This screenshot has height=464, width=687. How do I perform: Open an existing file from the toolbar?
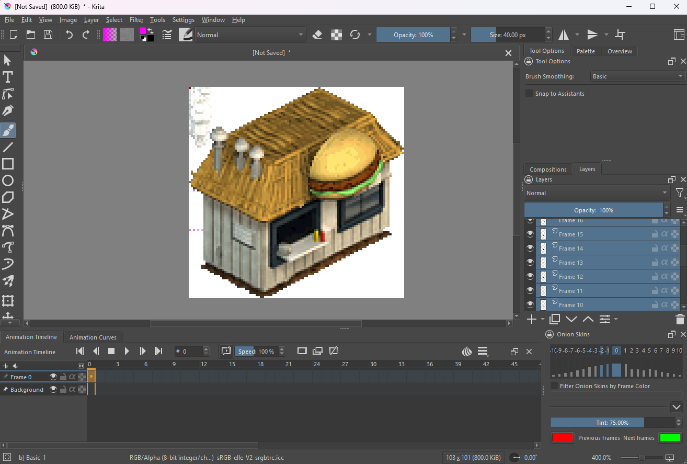31,35
